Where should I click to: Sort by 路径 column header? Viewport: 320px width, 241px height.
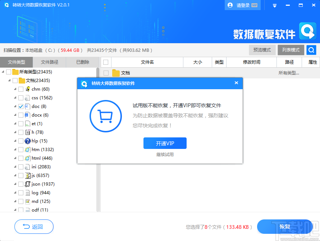click(289, 62)
